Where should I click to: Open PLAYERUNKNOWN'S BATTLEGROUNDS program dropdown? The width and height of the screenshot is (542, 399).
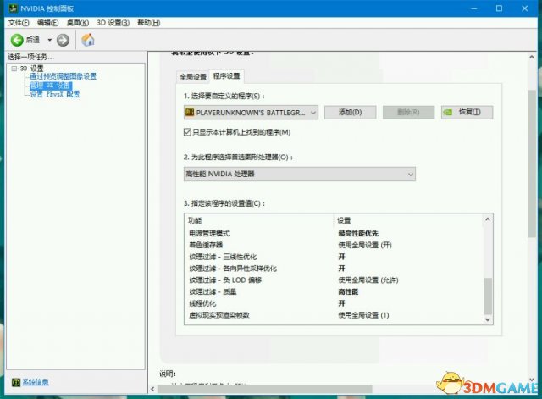point(251,113)
